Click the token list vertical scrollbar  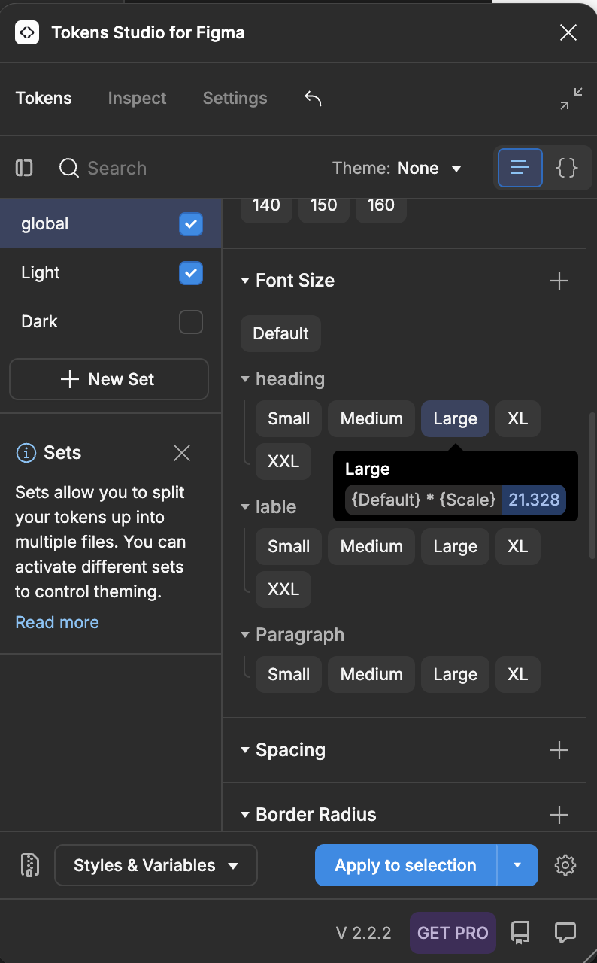pos(593,485)
